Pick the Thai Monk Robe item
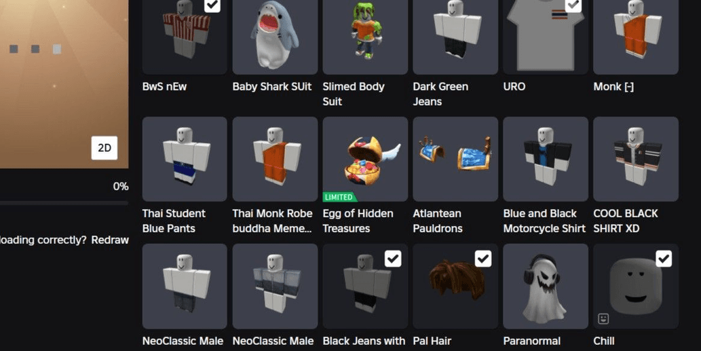The image size is (701, 351). point(275,159)
